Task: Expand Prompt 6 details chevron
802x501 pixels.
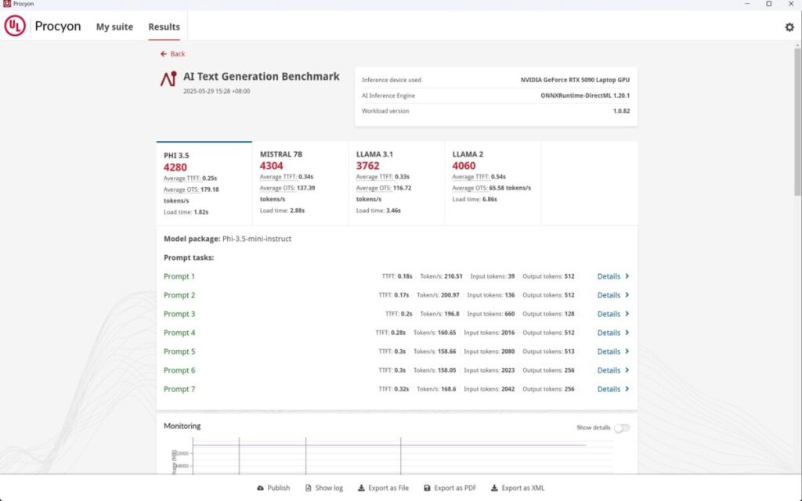Action: click(627, 370)
